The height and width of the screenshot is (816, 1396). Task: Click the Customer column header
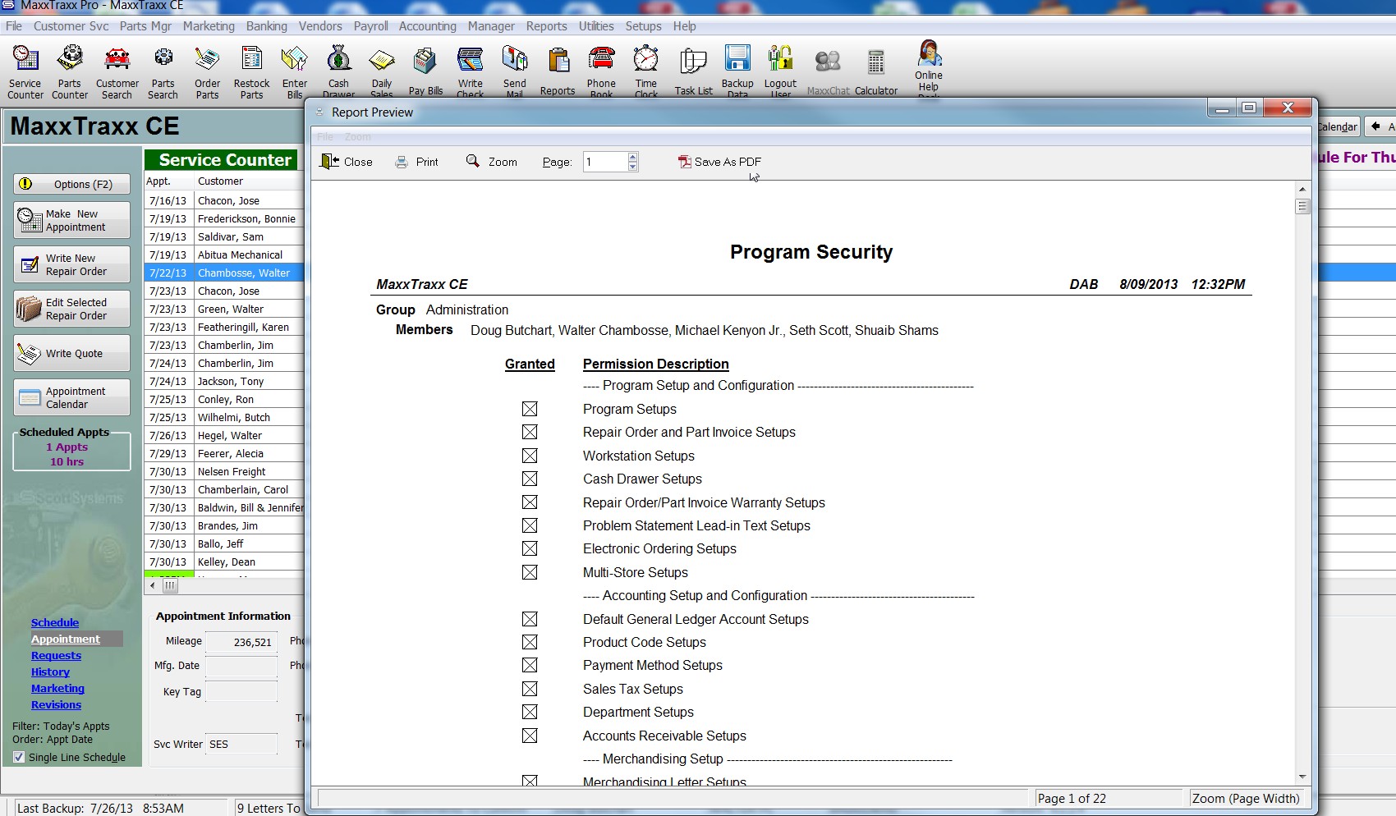pos(249,181)
